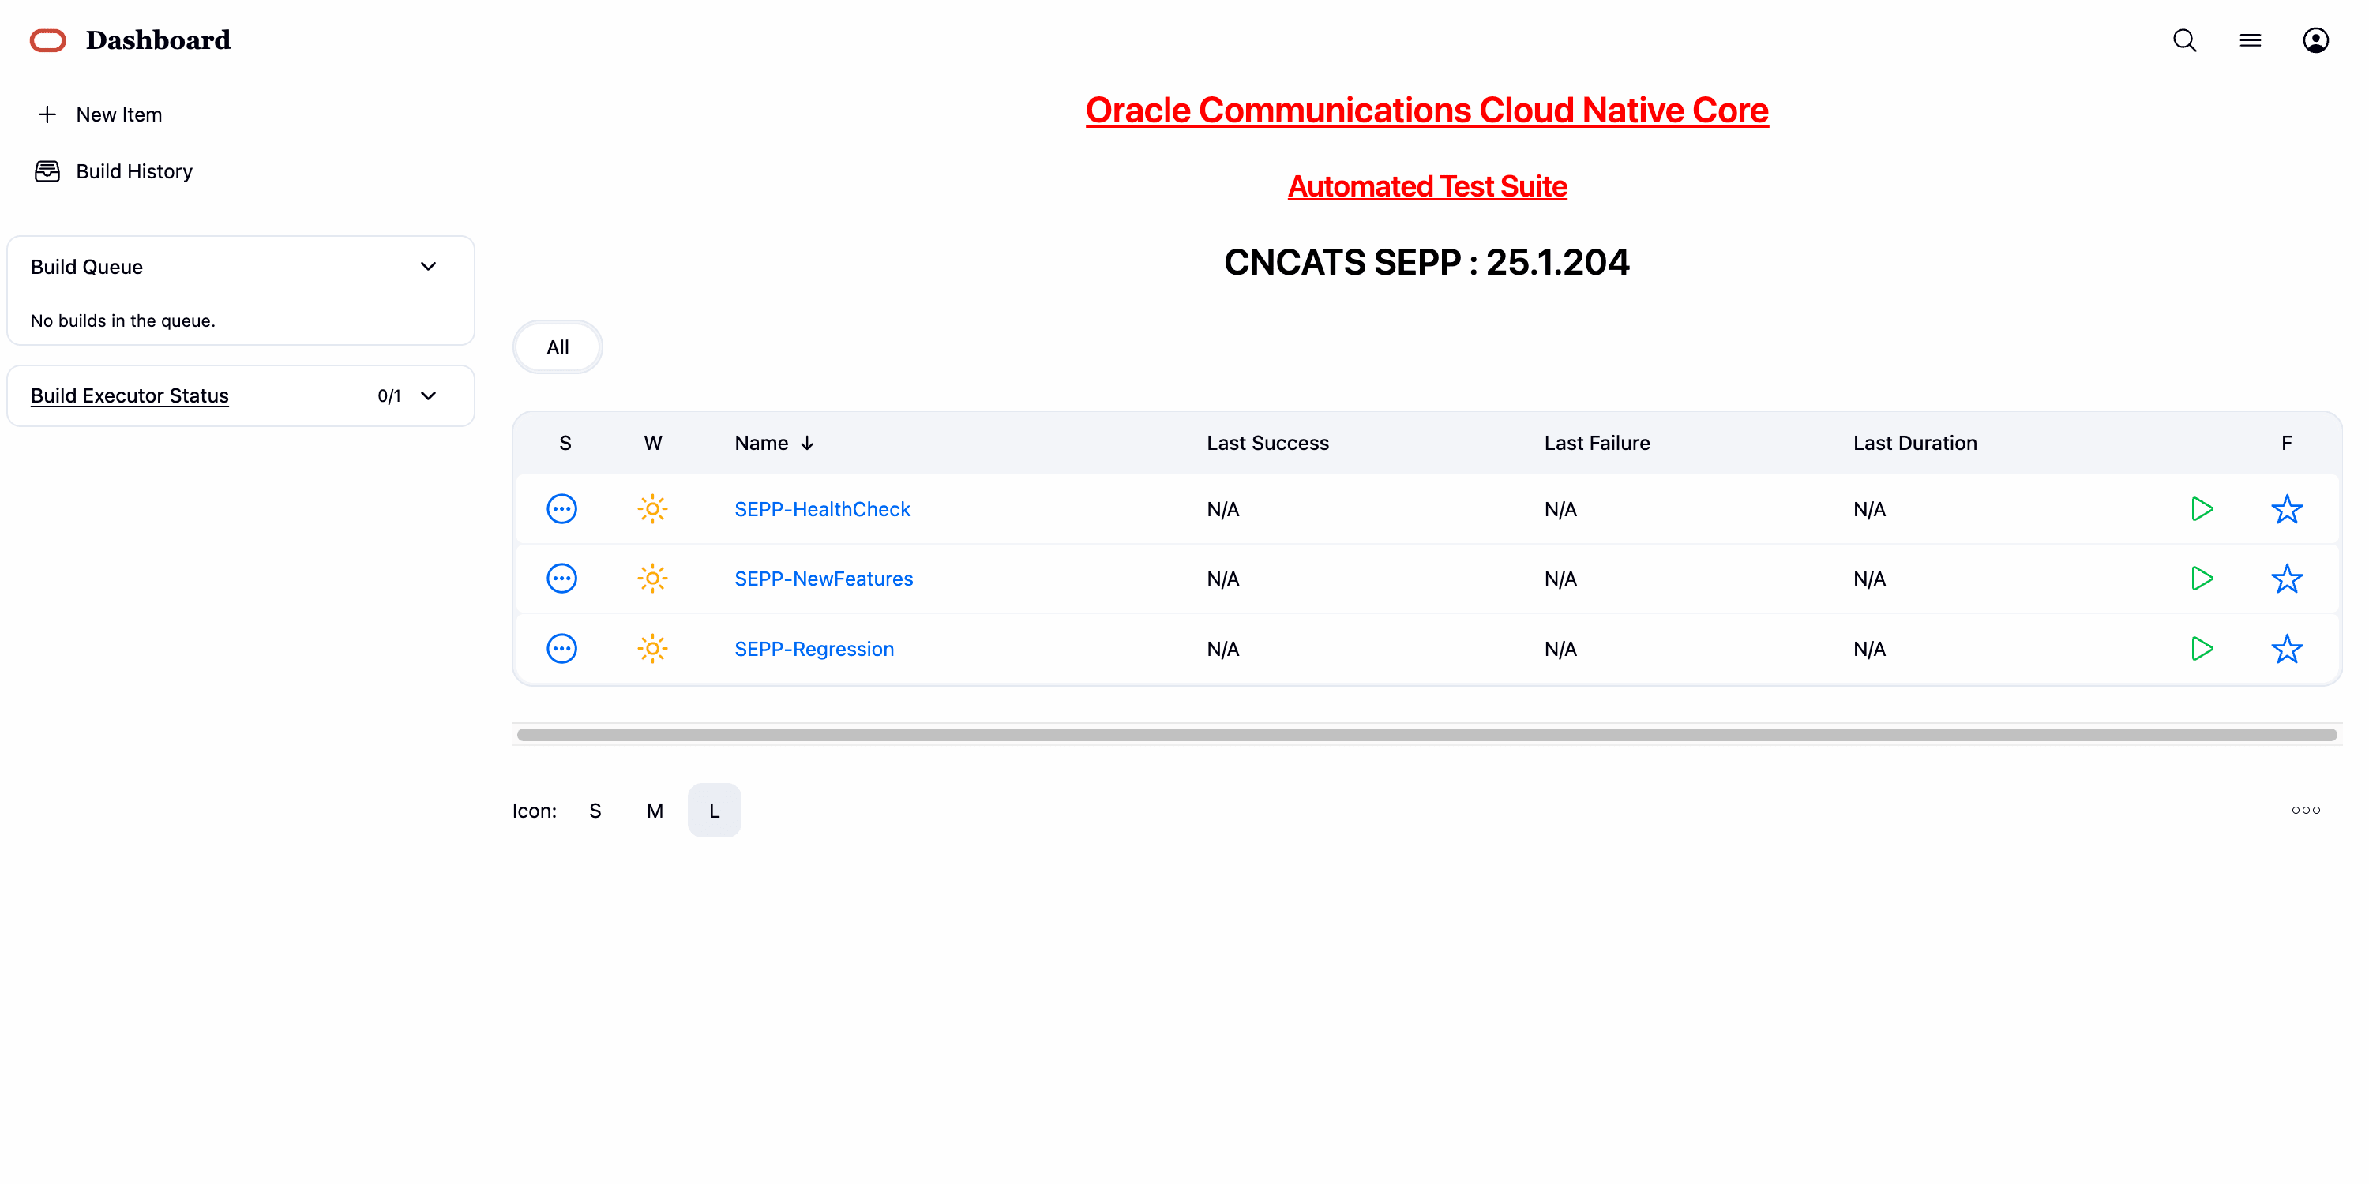The height and width of the screenshot is (1184, 2369).
Task: Set icon size to S
Action: (x=595, y=811)
